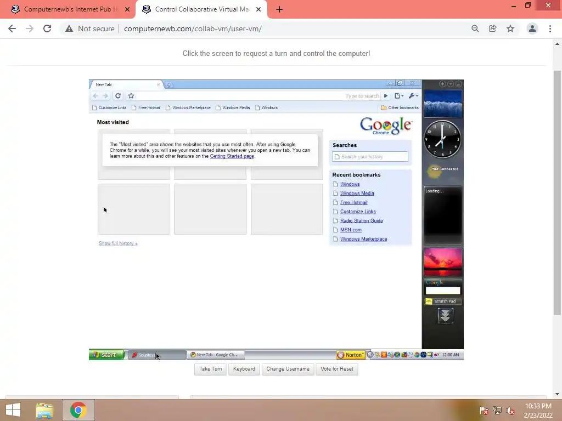
Task: Click the Google search gadget field
Action: click(443, 291)
